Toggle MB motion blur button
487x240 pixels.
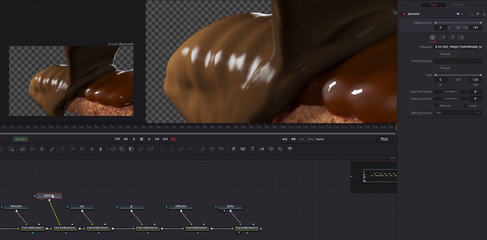tap(293, 139)
